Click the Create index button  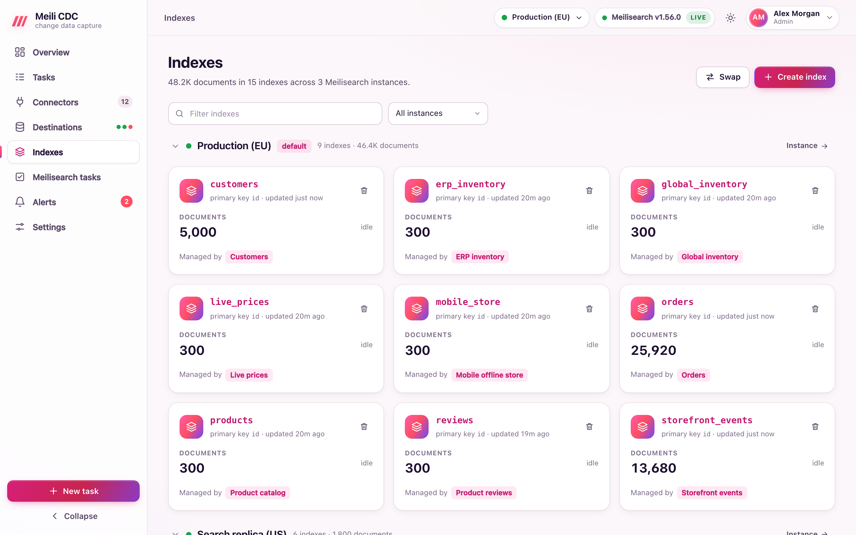794,77
